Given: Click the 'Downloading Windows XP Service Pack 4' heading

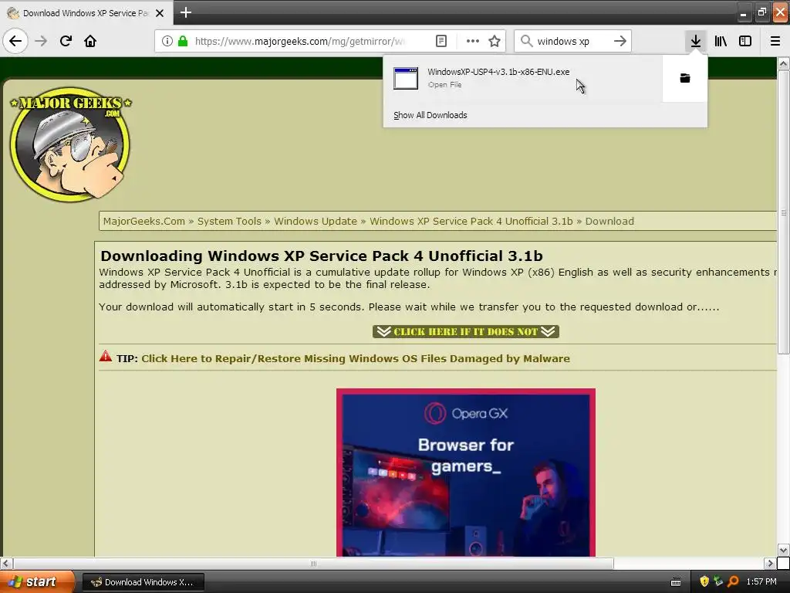Looking at the screenshot, I should [x=322, y=256].
